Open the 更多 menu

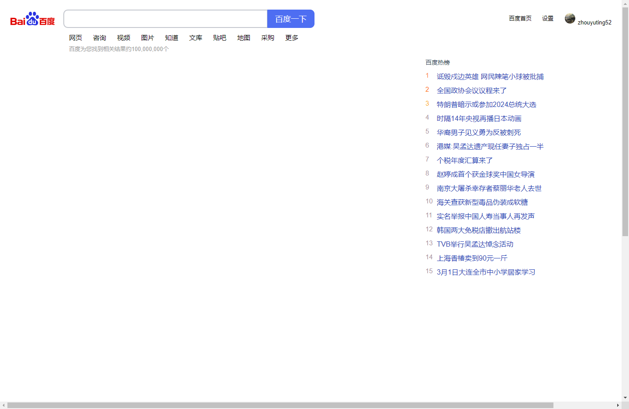pyautogui.click(x=291, y=38)
